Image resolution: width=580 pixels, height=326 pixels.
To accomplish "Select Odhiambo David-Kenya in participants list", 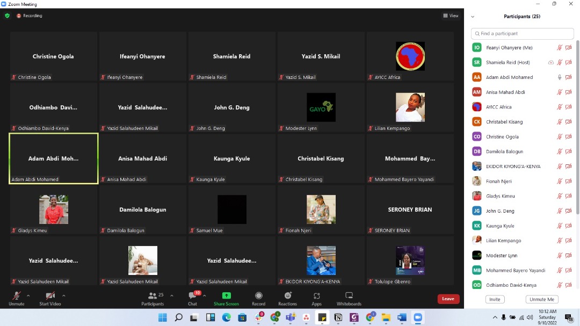I will coord(522,285).
